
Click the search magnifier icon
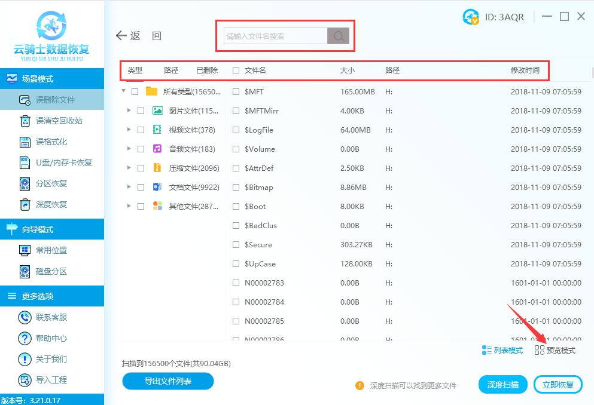pos(338,35)
